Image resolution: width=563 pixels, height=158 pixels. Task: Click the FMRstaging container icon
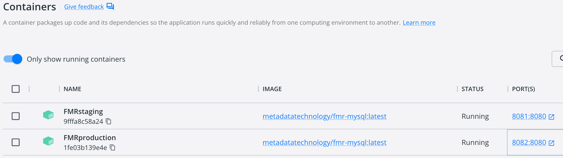point(48,115)
